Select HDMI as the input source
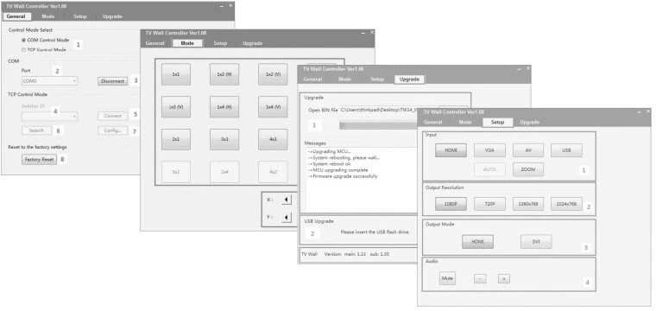Viewport: 656px width, 311px height. [x=451, y=150]
